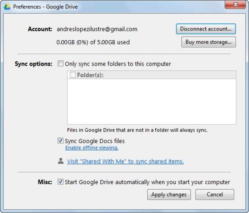Tick the Folder(s) header checkbox
Image resolution: width=249 pixels, height=213 pixels.
tap(73, 75)
